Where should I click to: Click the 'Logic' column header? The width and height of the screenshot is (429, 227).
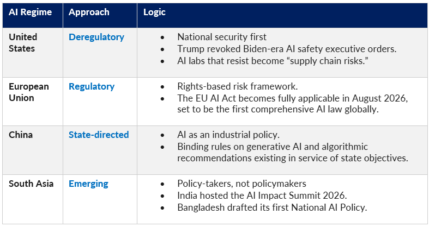point(154,12)
